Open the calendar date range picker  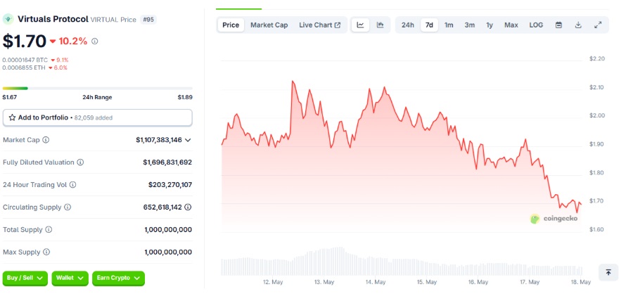tap(558, 25)
